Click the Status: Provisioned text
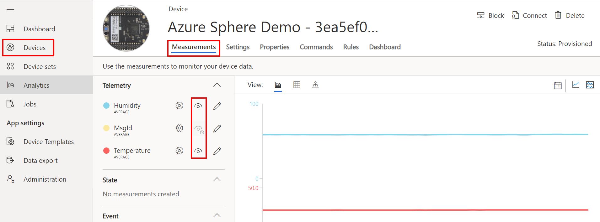This screenshot has height=222, width=600. click(565, 44)
